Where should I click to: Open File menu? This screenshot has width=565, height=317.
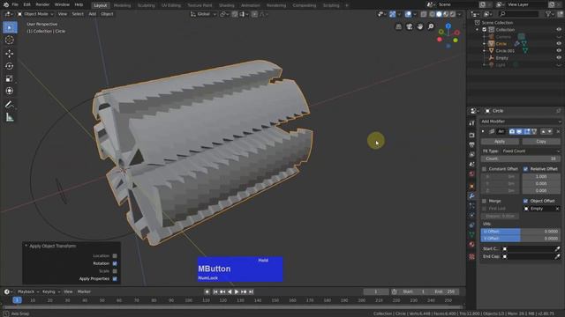point(15,4)
